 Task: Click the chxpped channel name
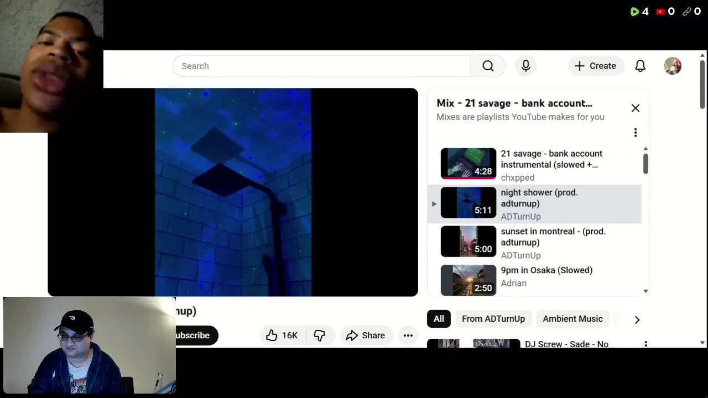click(518, 177)
